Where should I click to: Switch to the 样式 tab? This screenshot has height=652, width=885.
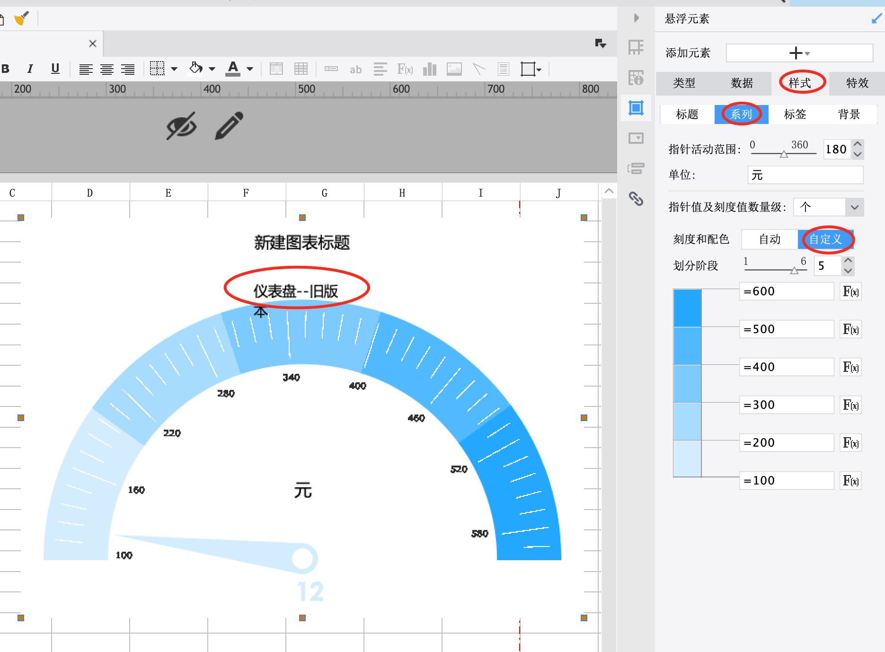[x=800, y=83]
